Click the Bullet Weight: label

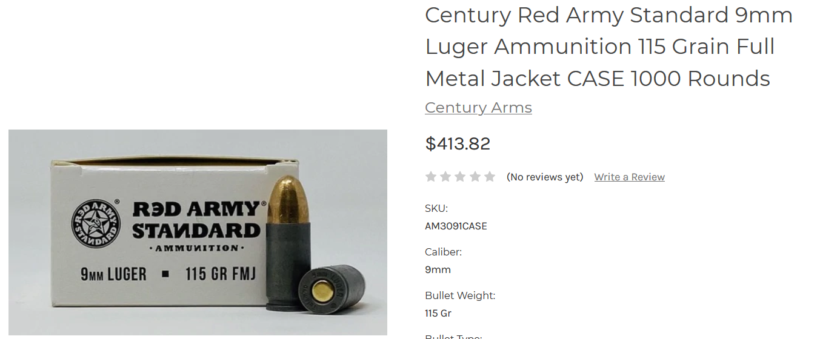[x=460, y=295]
